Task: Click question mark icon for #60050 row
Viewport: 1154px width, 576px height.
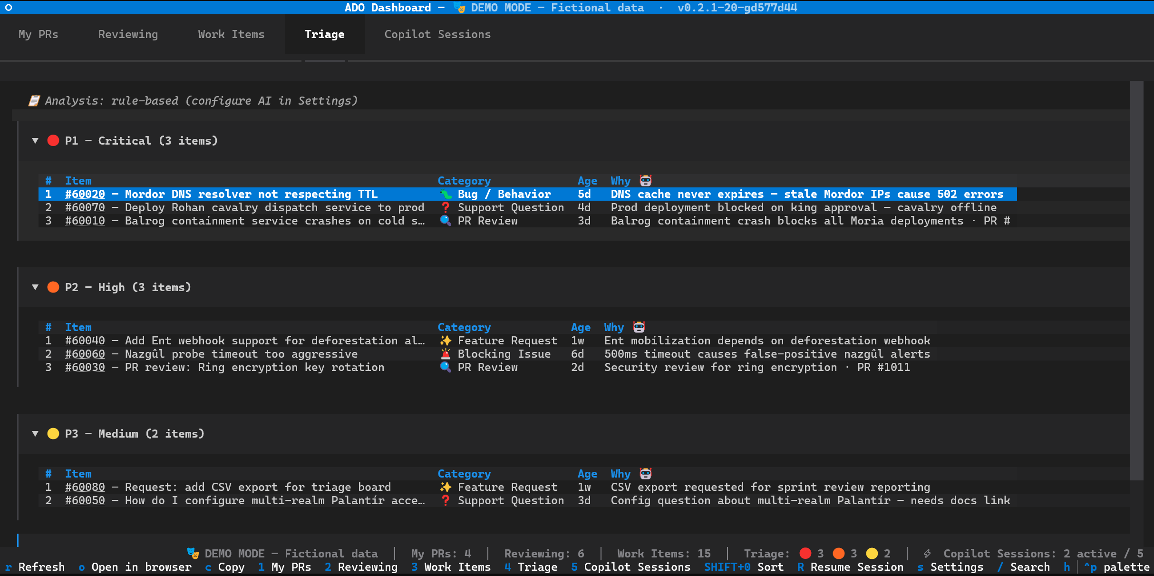Action: 446,500
